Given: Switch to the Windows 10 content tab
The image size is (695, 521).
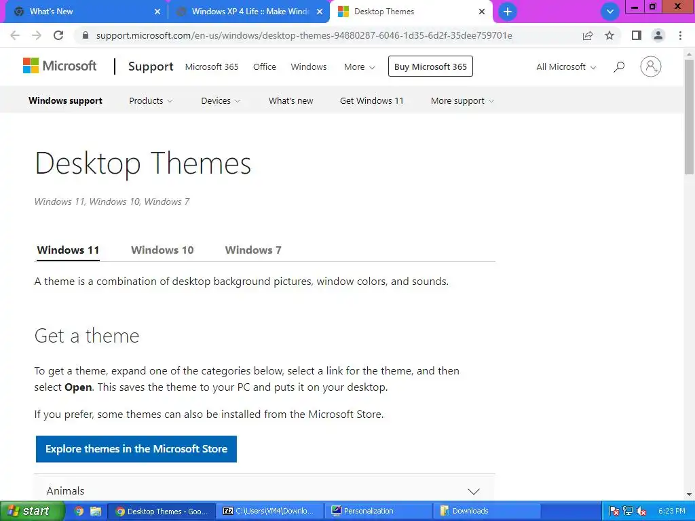Looking at the screenshot, I should tap(162, 250).
